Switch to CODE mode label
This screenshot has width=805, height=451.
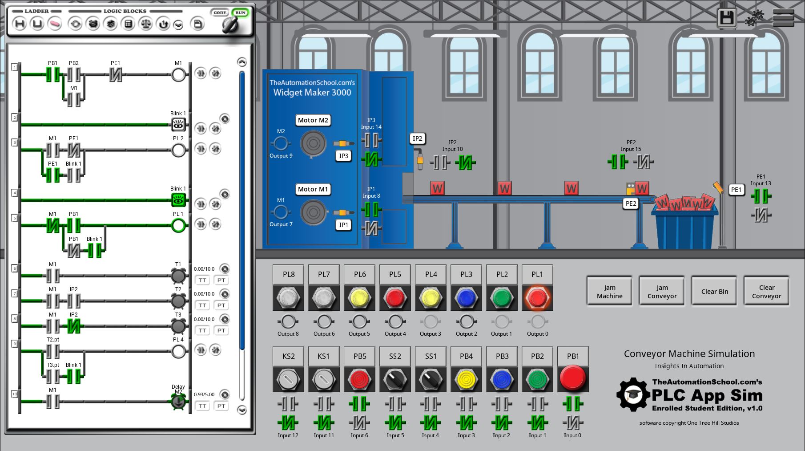[220, 12]
